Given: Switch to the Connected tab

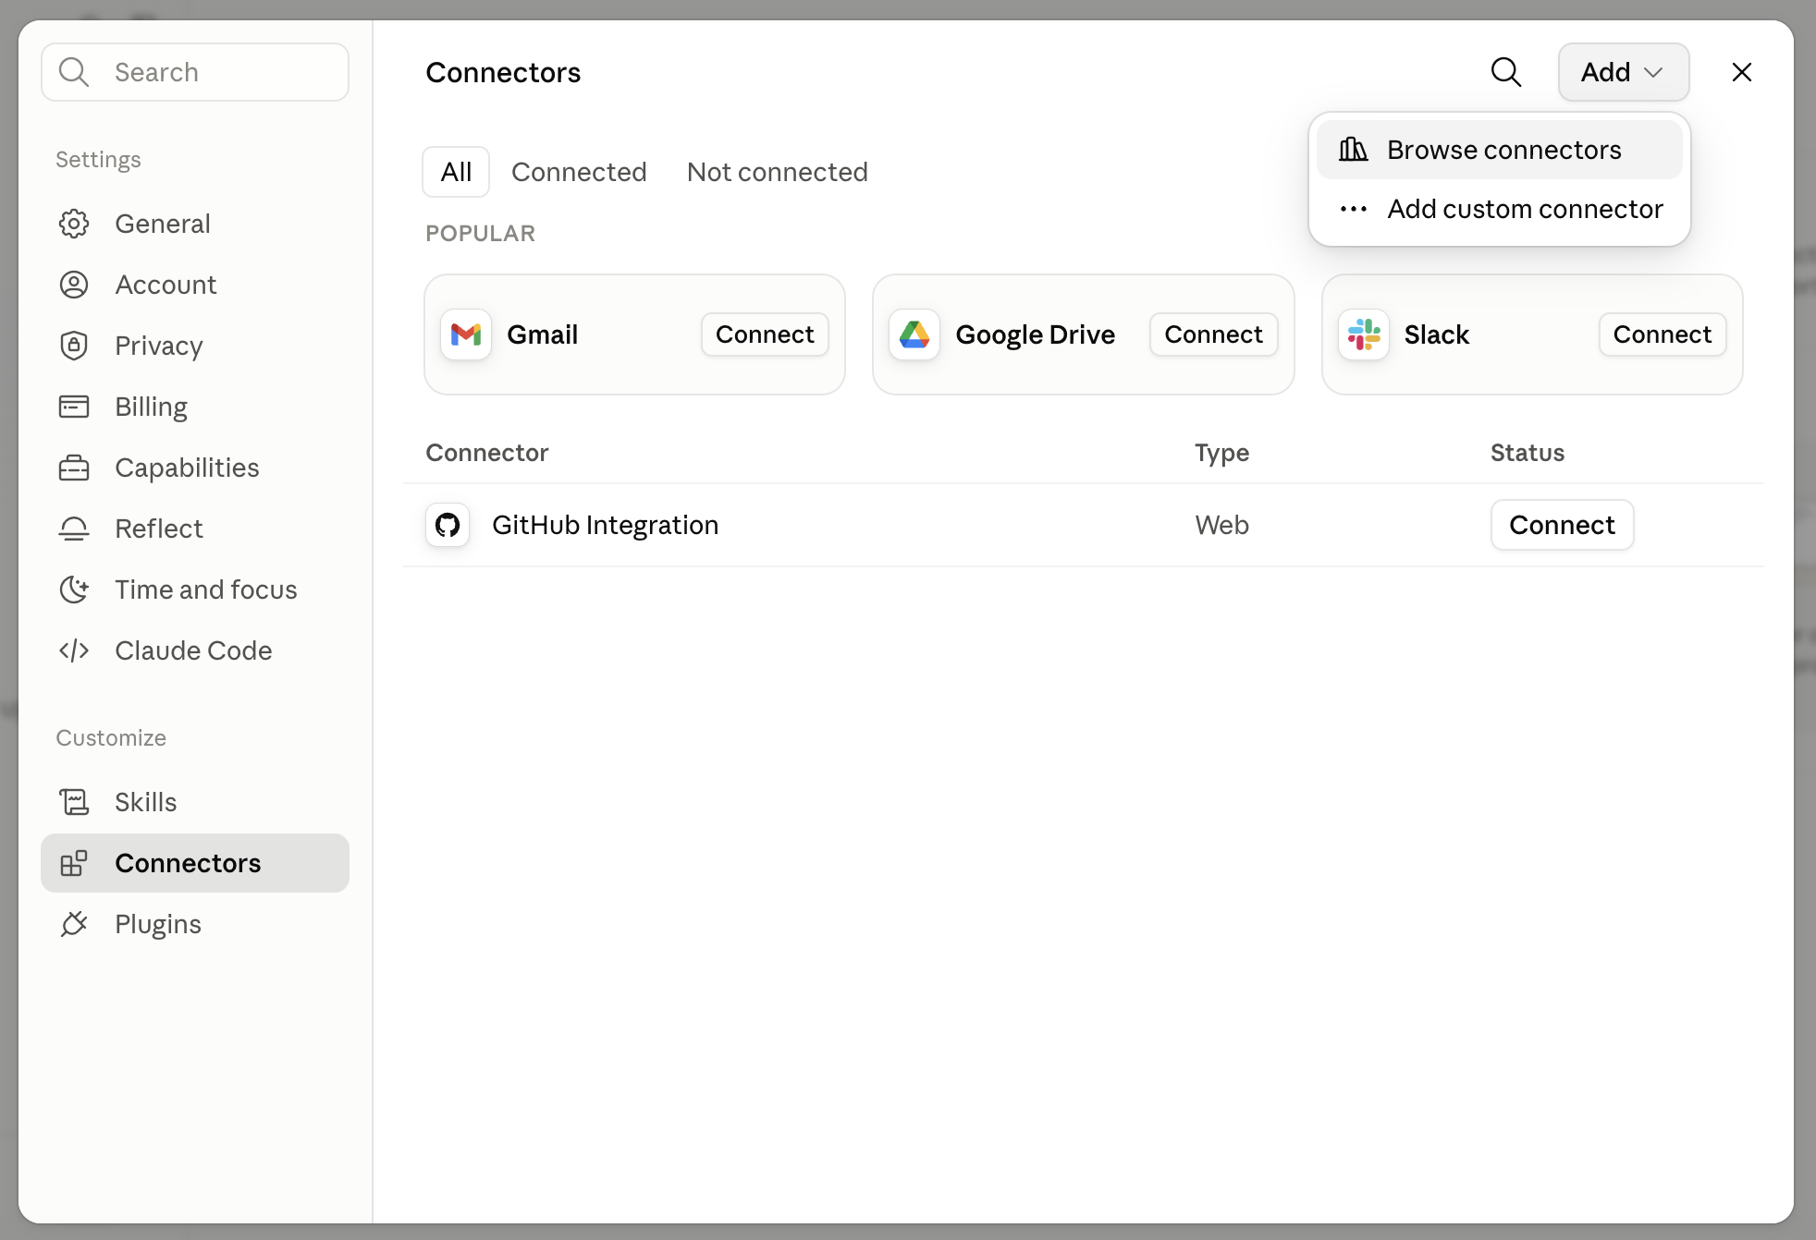Looking at the screenshot, I should (579, 172).
